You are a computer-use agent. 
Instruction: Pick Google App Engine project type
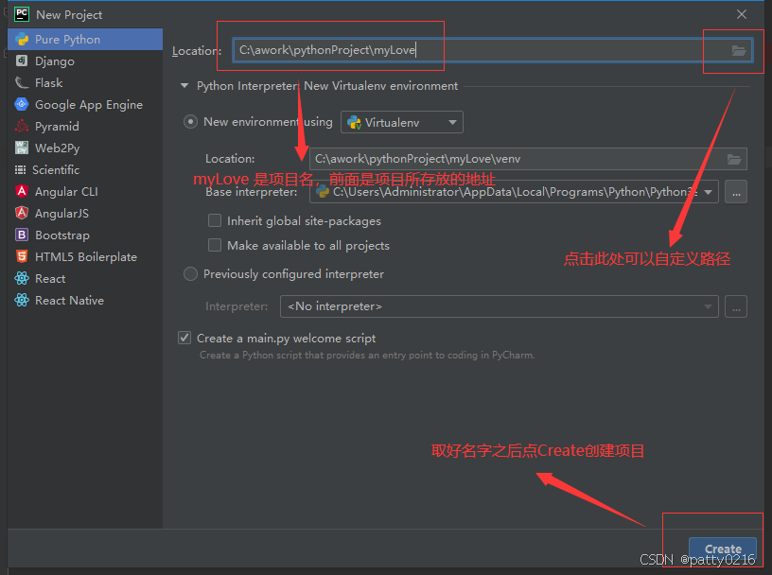click(x=85, y=104)
